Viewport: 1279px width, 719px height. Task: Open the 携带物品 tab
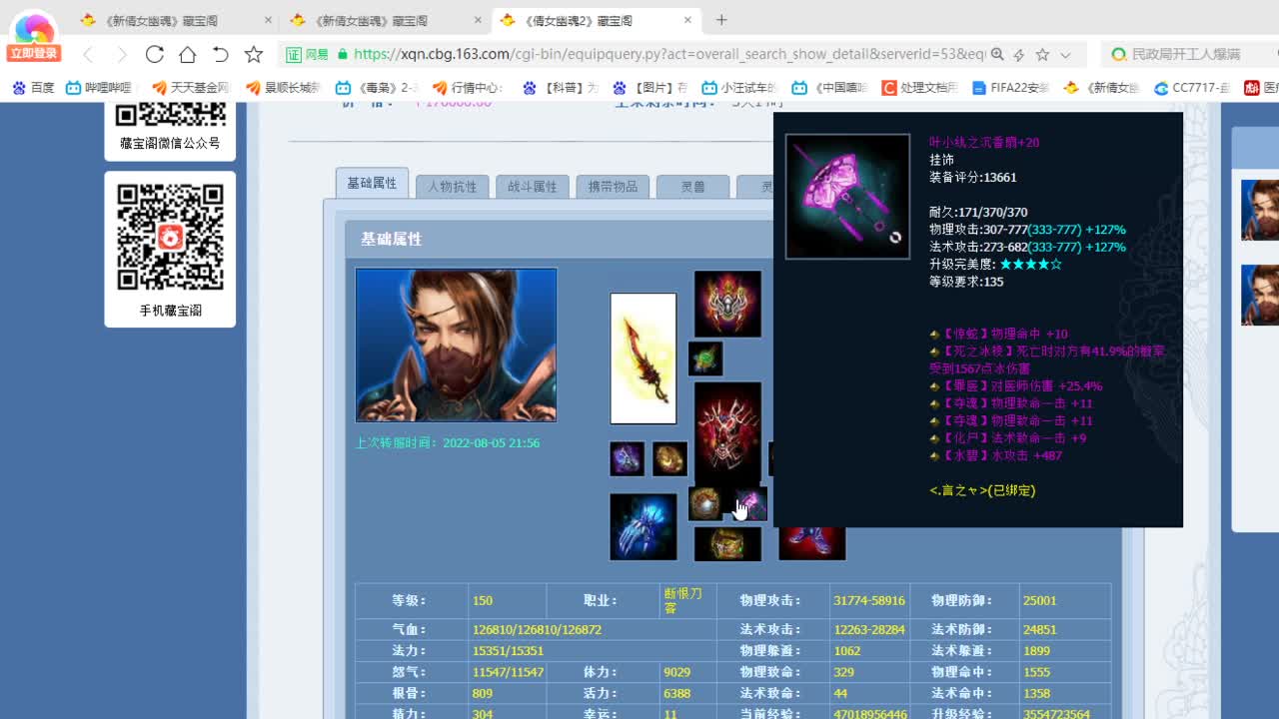pos(613,186)
